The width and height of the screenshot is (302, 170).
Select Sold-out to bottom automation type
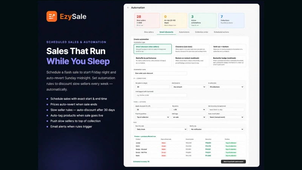pos(228,49)
